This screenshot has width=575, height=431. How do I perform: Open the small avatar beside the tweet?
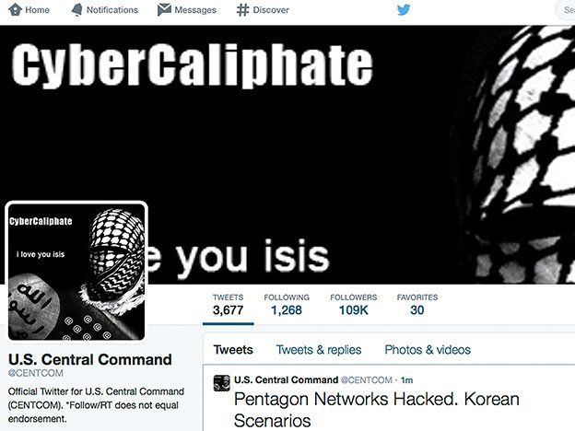tap(222, 383)
